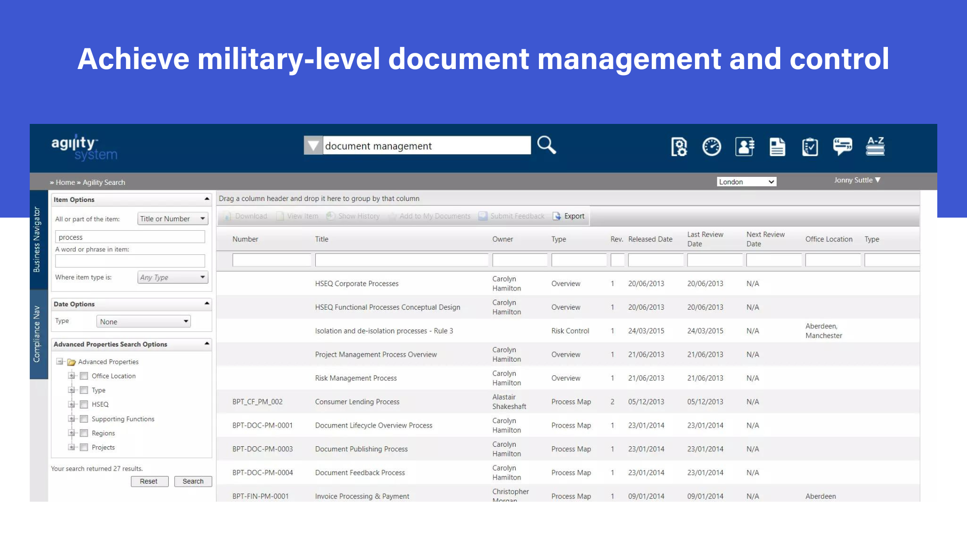Check the HSEQ checkbox
Viewport: 967px width, 544px height.
pyautogui.click(x=84, y=404)
